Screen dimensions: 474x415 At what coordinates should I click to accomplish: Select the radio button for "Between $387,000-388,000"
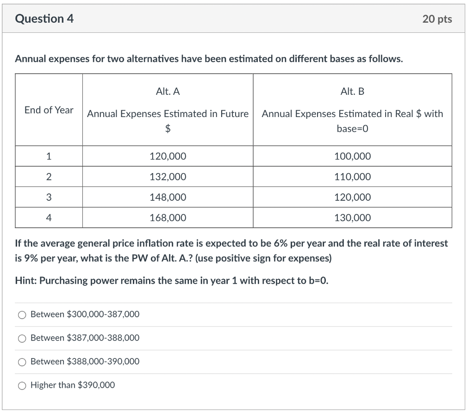(x=22, y=338)
